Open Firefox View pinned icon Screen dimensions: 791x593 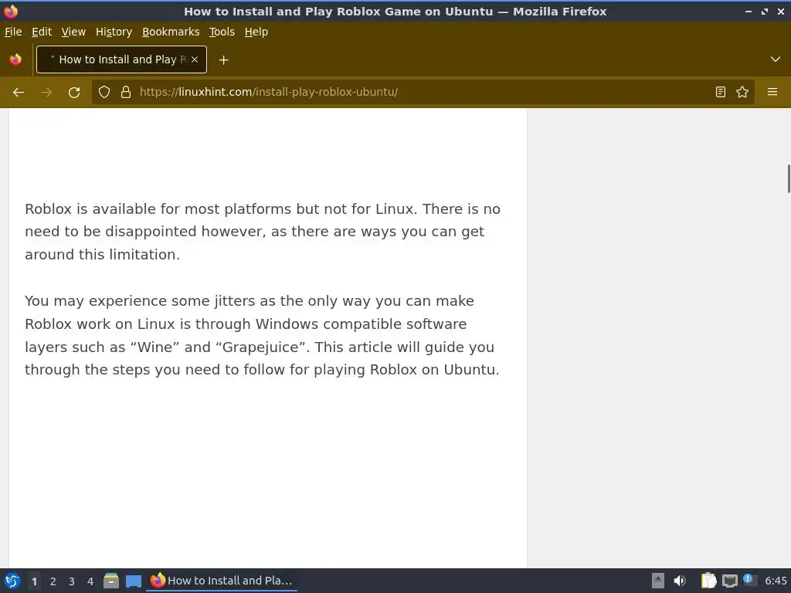tap(15, 59)
